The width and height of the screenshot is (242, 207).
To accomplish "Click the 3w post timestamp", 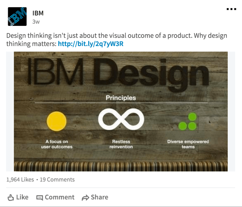I will click(36, 22).
